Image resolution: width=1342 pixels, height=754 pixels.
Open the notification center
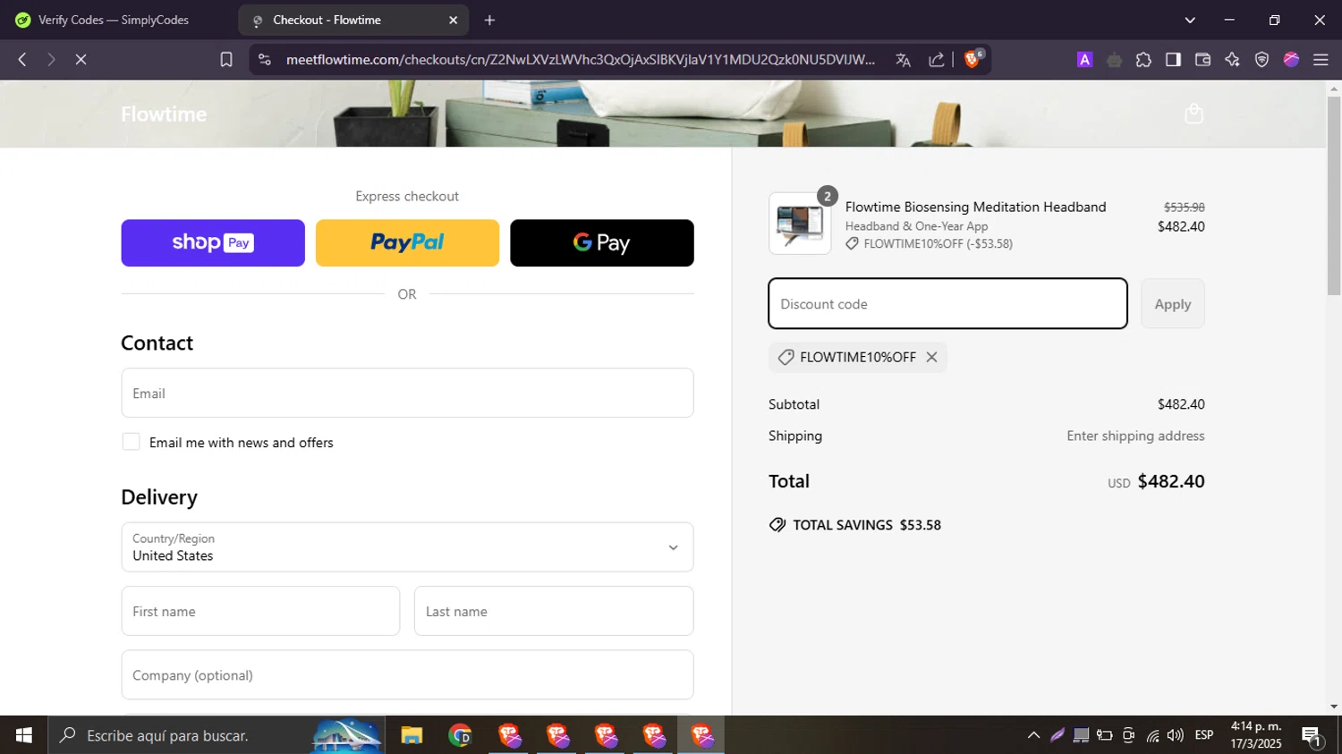point(1312,735)
